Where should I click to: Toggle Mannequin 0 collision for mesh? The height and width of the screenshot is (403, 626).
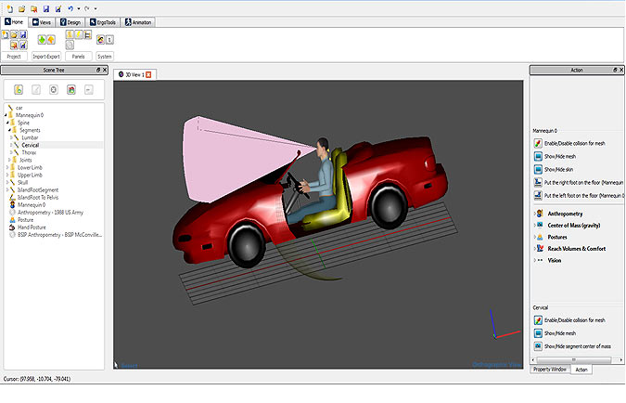pyautogui.click(x=539, y=143)
